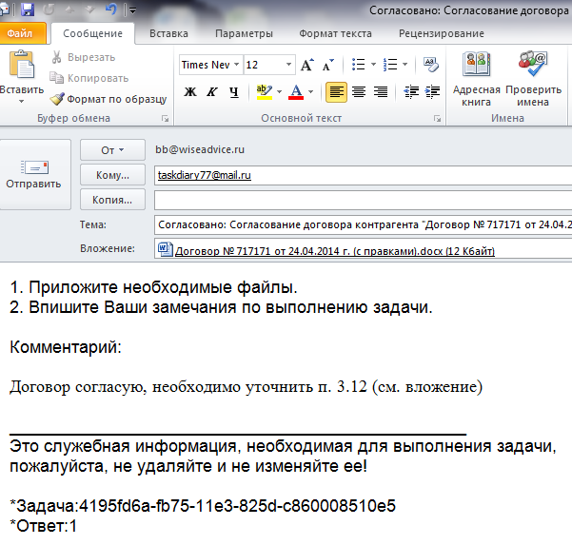572x545 pixels.
Task: Expand the От sender dropdown
Action: pyautogui.click(x=112, y=150)
